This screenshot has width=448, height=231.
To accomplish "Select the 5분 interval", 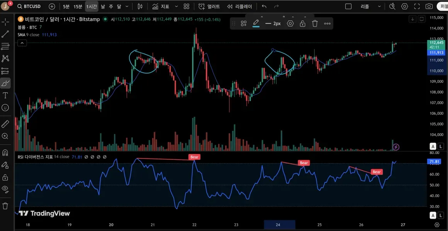I will point(66,6).
